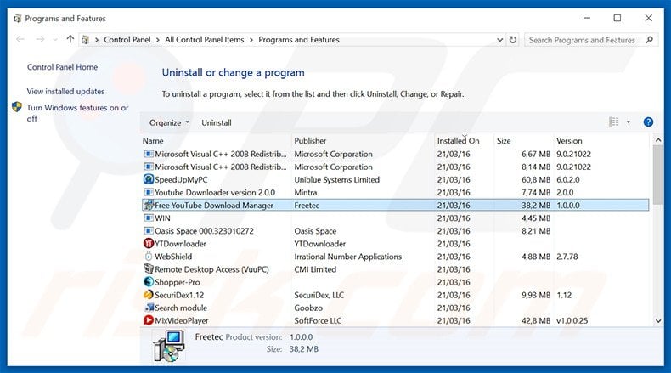Click the Search module icon
The width and height of the screenshot is (671, 373).
149,308
